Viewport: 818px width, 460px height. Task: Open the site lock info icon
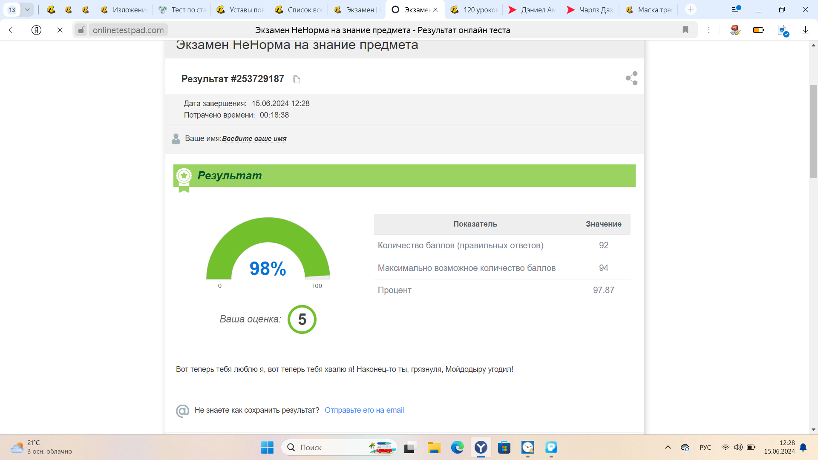coord(81,30)
